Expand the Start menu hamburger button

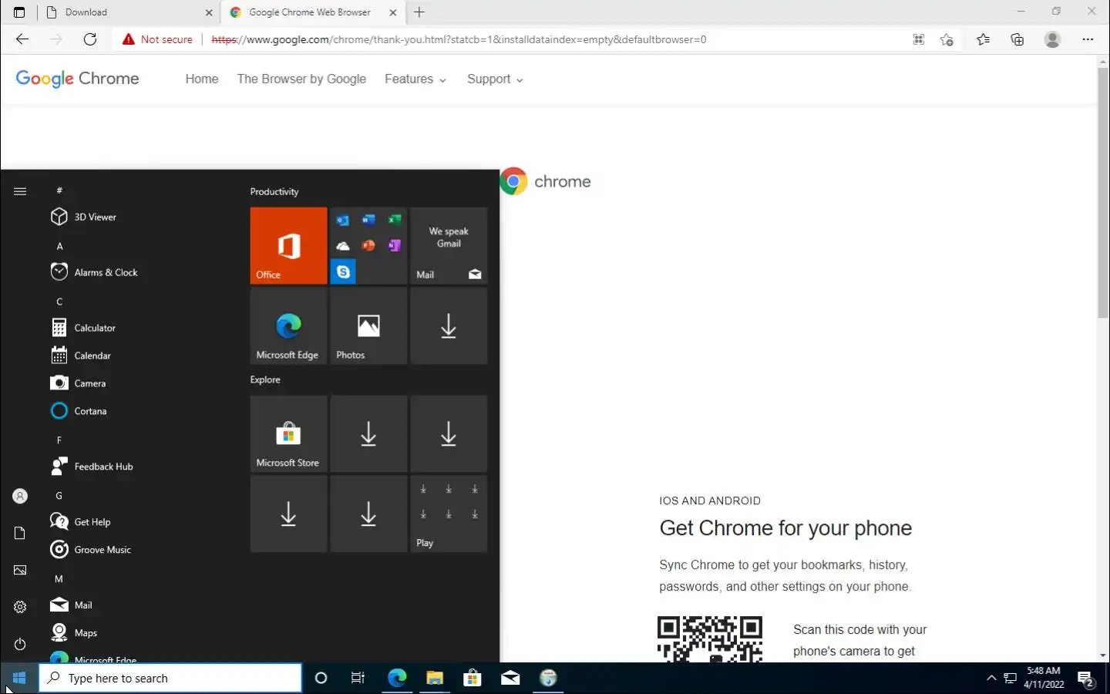(20, 191)
